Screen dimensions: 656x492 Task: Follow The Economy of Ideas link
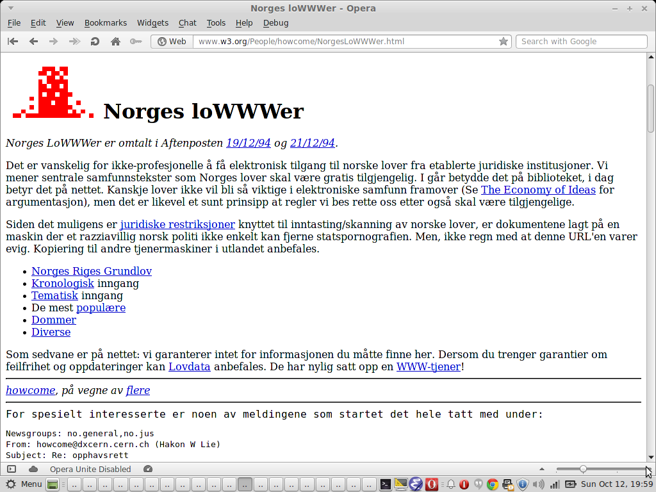538,190
